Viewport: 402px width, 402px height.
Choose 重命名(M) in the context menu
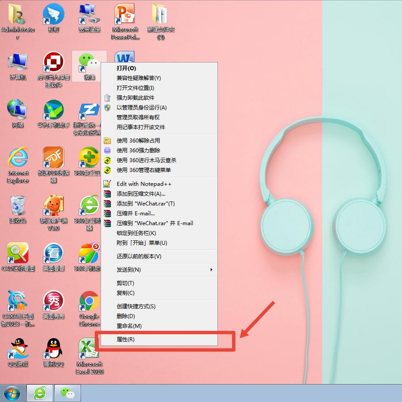tap(159, 326)
